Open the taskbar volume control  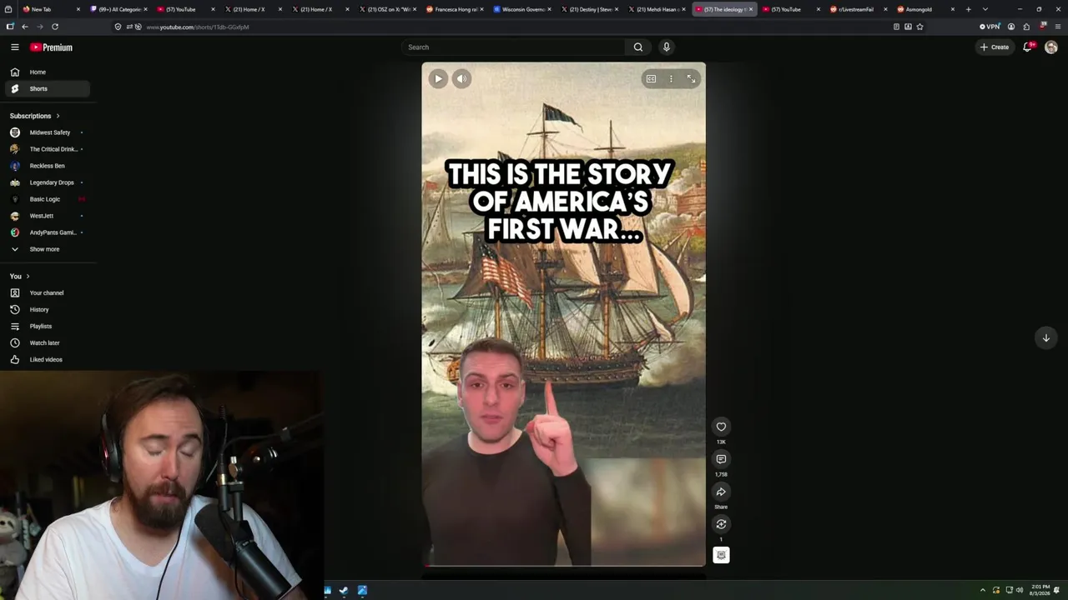[x=1019, y=591]
